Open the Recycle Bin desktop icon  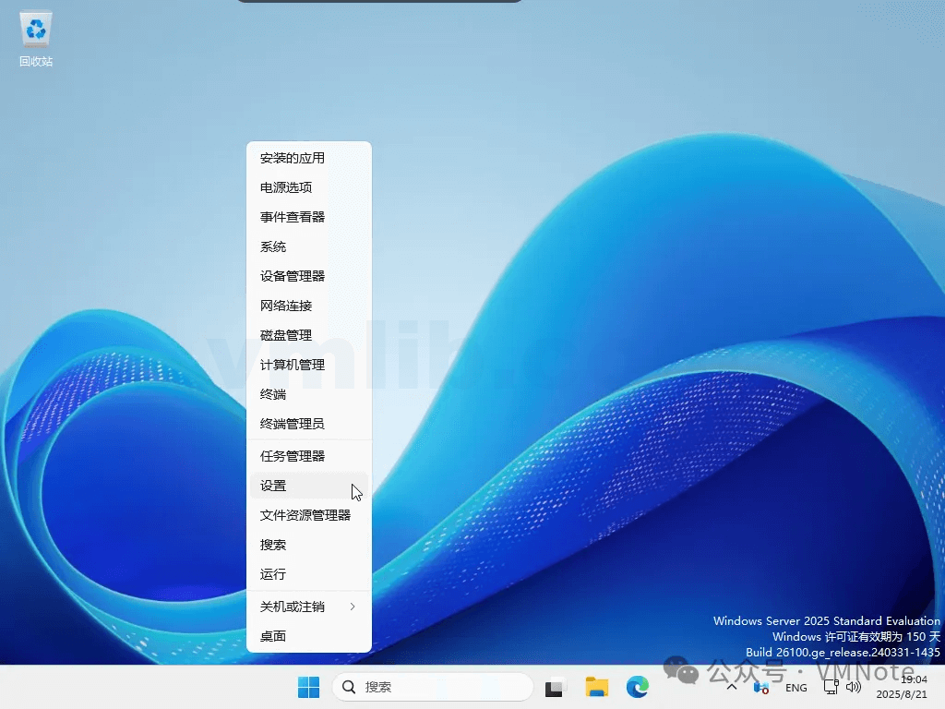36,37
